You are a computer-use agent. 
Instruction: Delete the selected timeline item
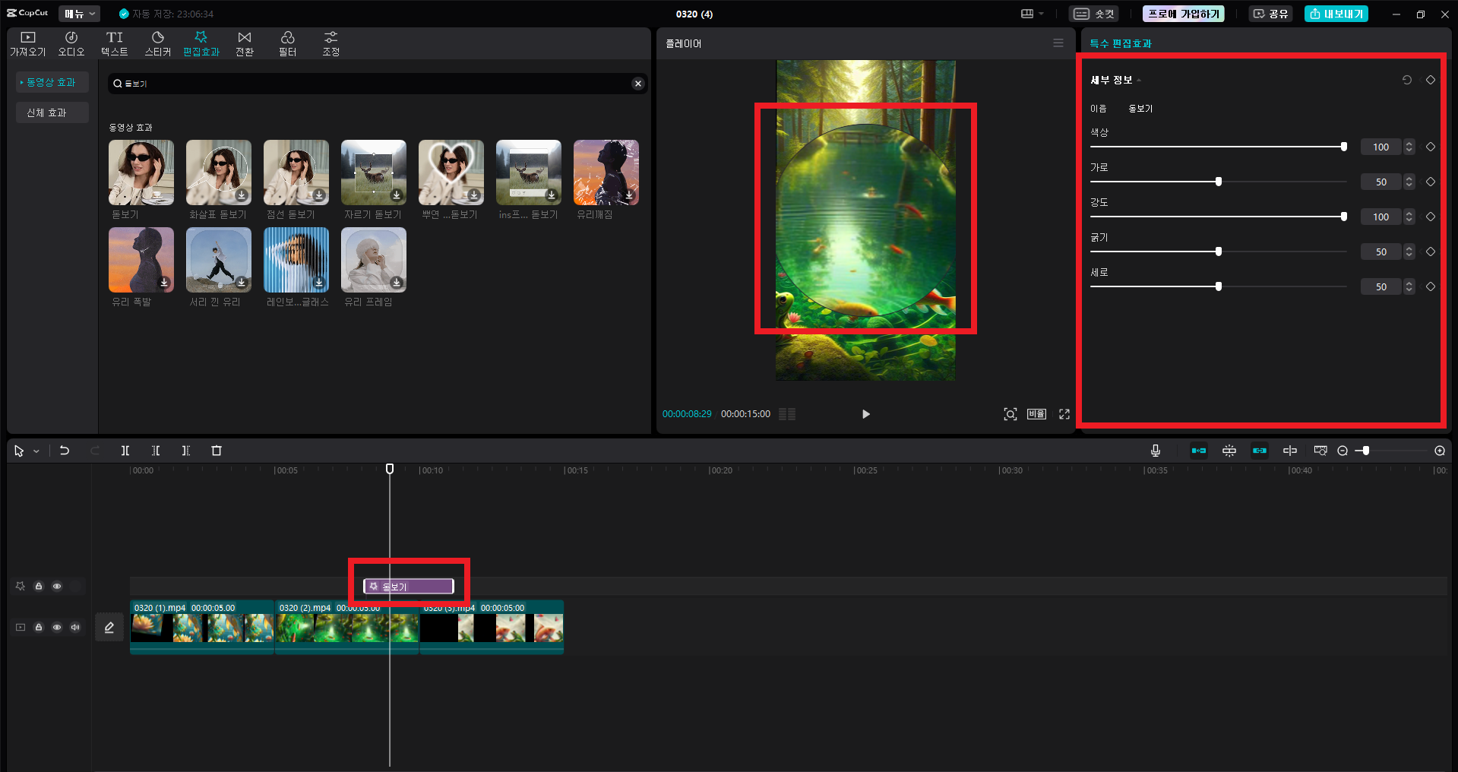point(217,451)
